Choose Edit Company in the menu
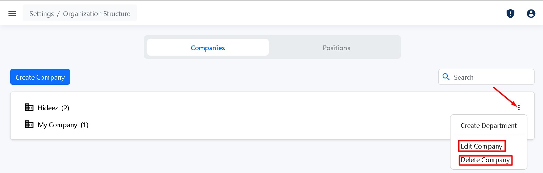 [481, 146]
